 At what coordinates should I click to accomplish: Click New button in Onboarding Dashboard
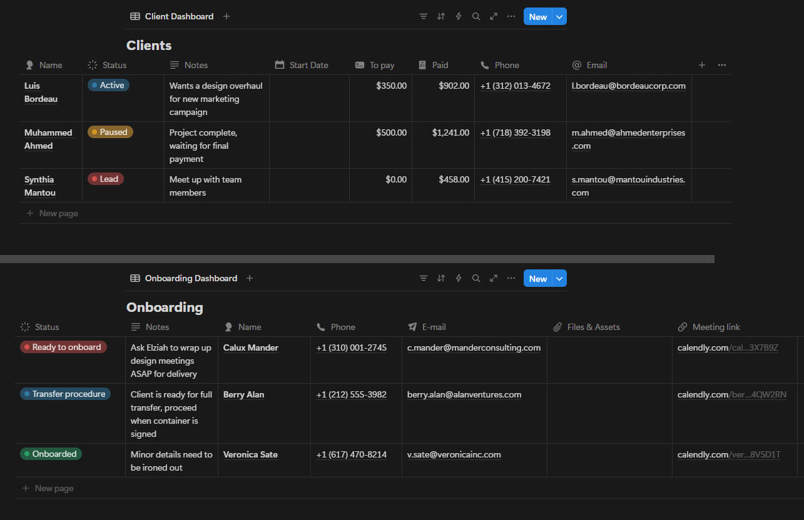537,279
